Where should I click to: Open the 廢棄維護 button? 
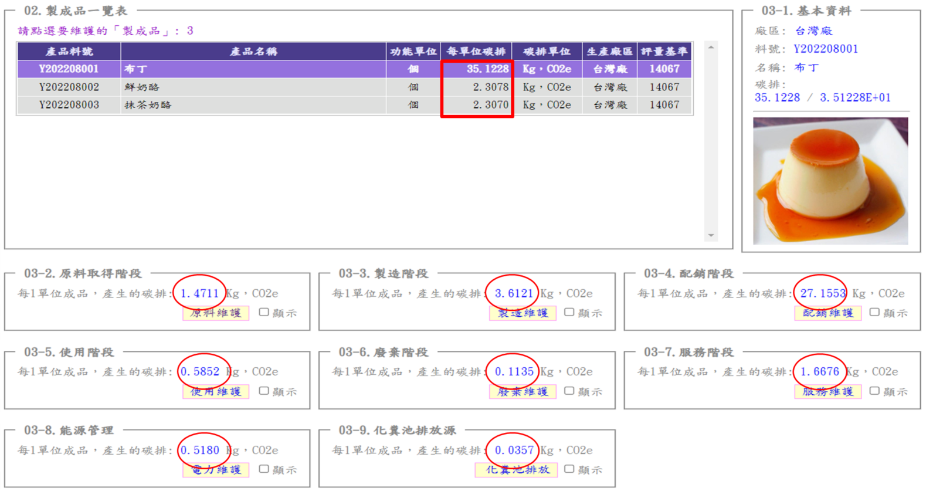point(523,391)
